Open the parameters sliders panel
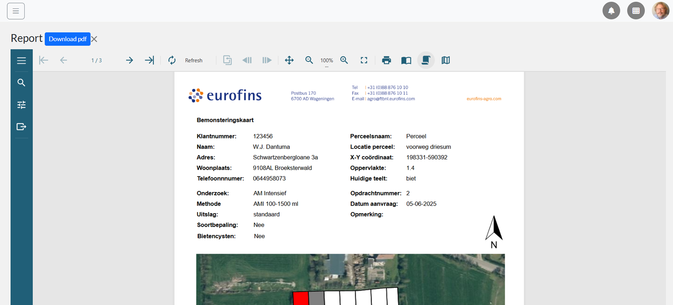Viewport: 673px width, 305px height. 22,105
